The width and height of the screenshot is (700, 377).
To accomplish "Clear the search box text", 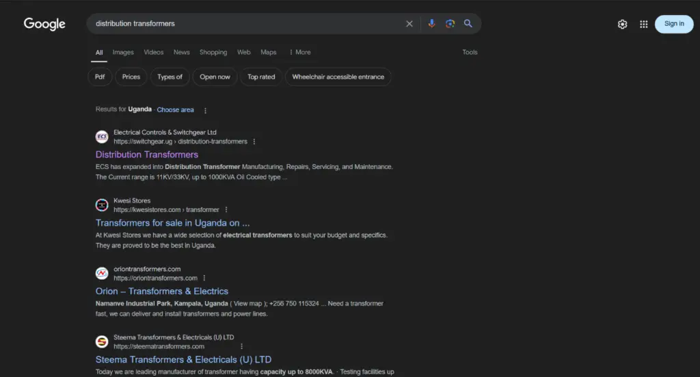I will click(x=409, y=23).
